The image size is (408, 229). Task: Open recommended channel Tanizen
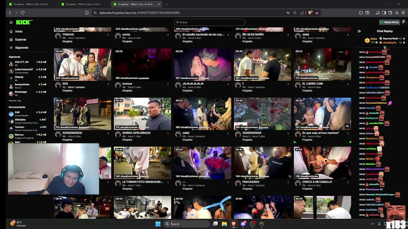tap(27, 128)
